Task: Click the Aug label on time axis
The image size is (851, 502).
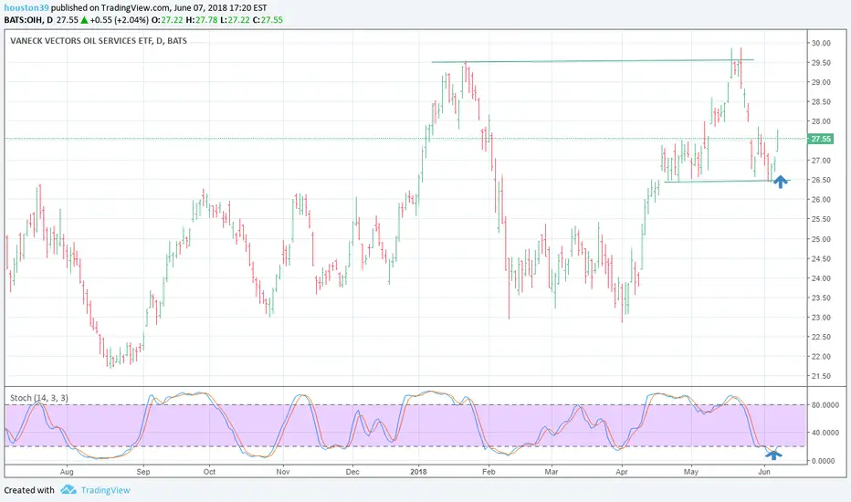Action: pyautogui.click(x=67, y=472)
